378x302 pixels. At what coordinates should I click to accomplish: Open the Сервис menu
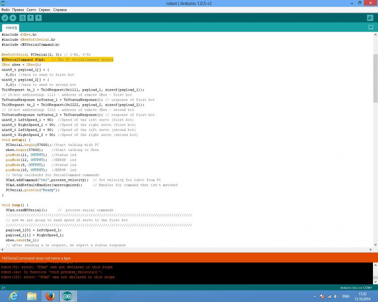[44, 10]
